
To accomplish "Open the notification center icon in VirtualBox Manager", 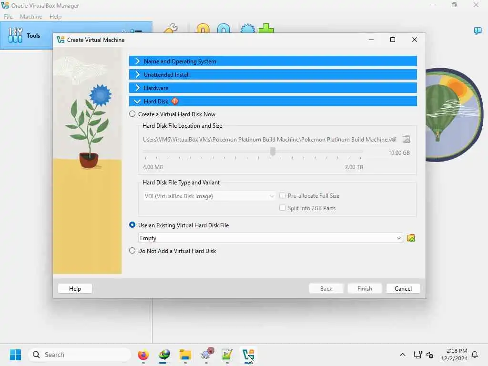I will pyautogui.click(x=478, y=30).
